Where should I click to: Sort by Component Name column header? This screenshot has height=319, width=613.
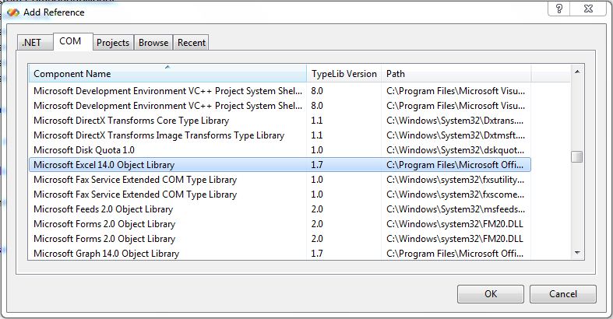[x=167, y=74]
